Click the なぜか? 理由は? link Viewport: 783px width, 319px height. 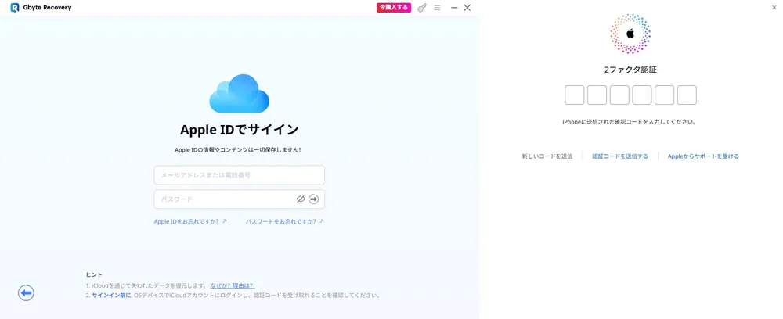pyautogui.click(x=233, y=285)
